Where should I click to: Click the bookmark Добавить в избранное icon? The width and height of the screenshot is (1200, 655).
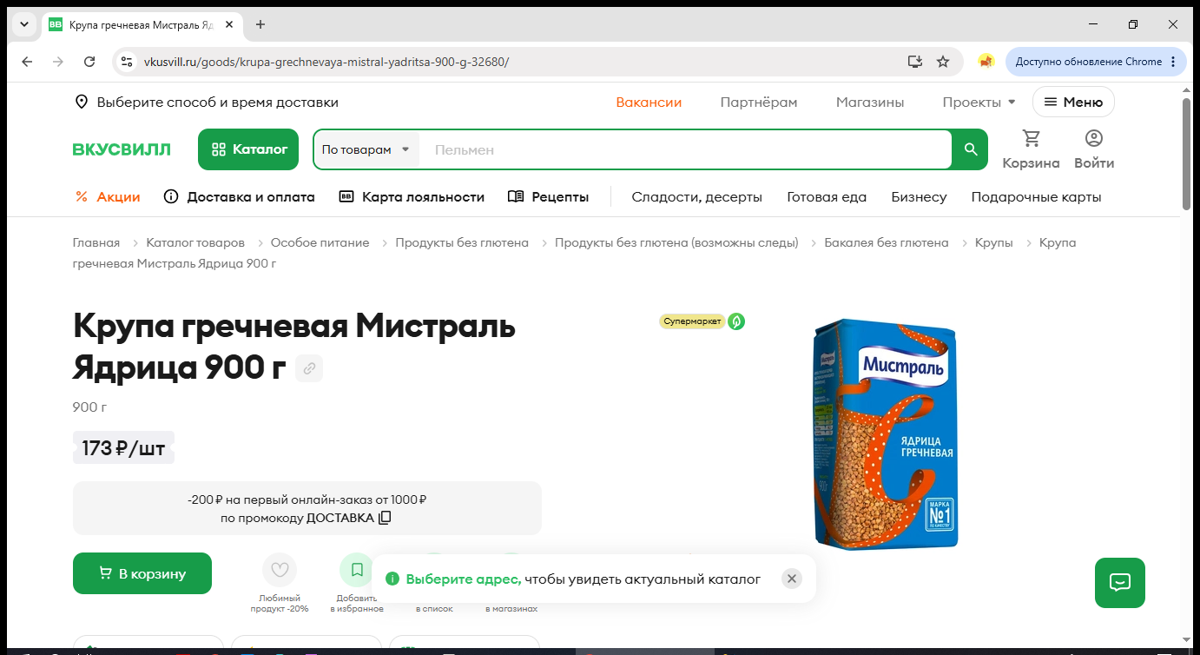pyautogui.click(x=357, y=570)
